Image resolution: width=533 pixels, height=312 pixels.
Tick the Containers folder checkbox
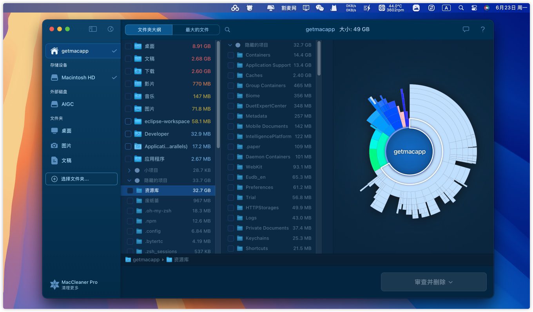[x=231, y=55]
